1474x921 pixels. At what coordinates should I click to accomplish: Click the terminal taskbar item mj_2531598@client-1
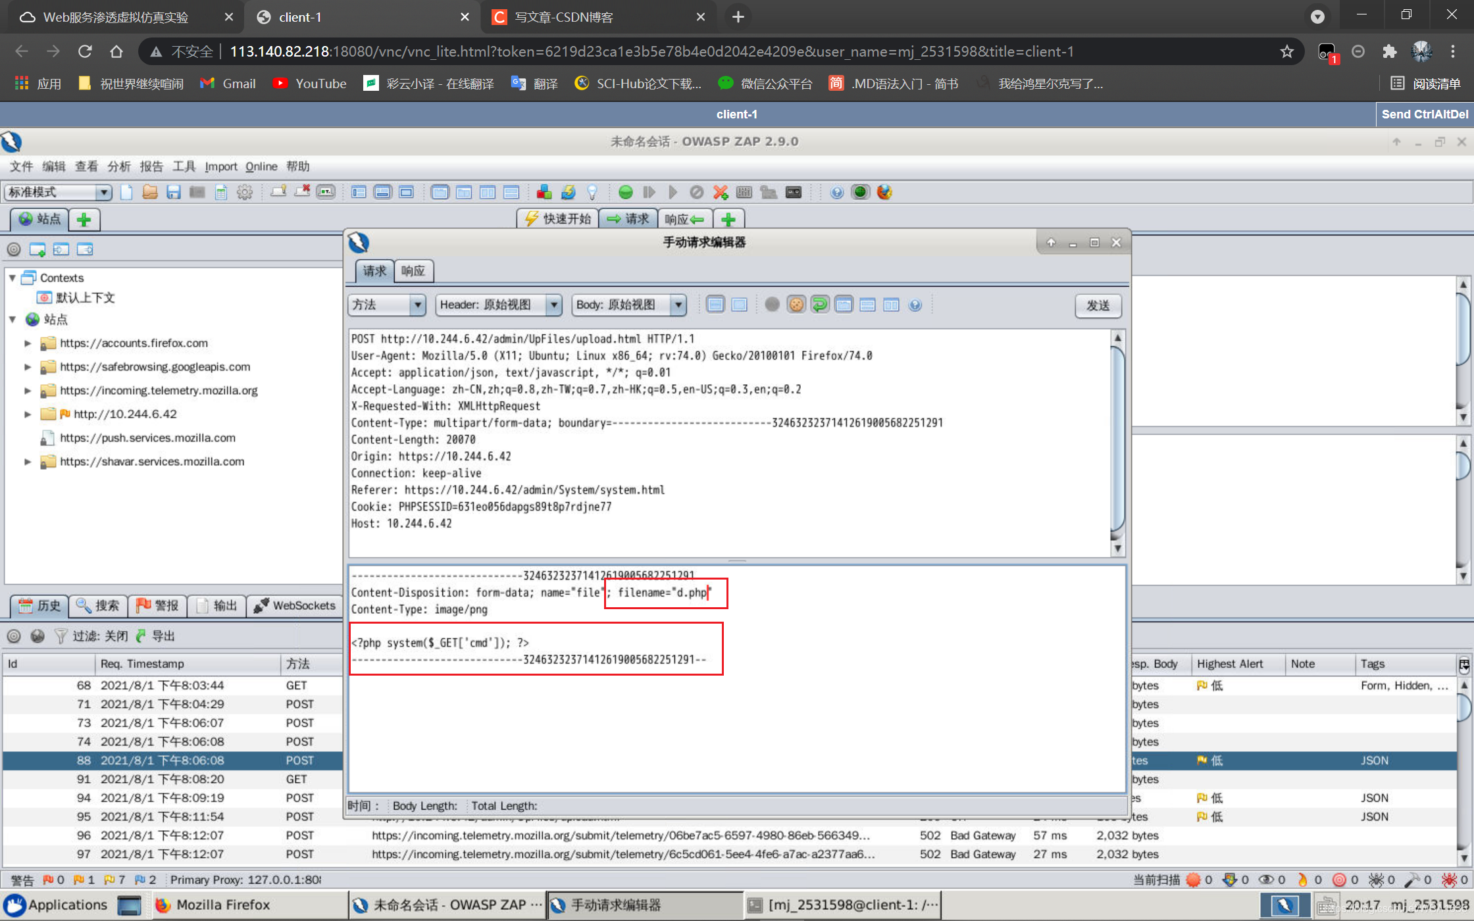(x=843, y=905)
